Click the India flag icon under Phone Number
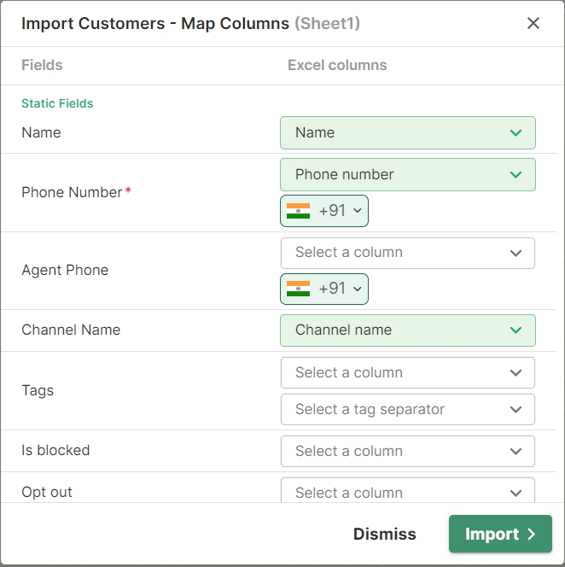The image size is (565, 567). pyautogui.click(x=298, y=211)
